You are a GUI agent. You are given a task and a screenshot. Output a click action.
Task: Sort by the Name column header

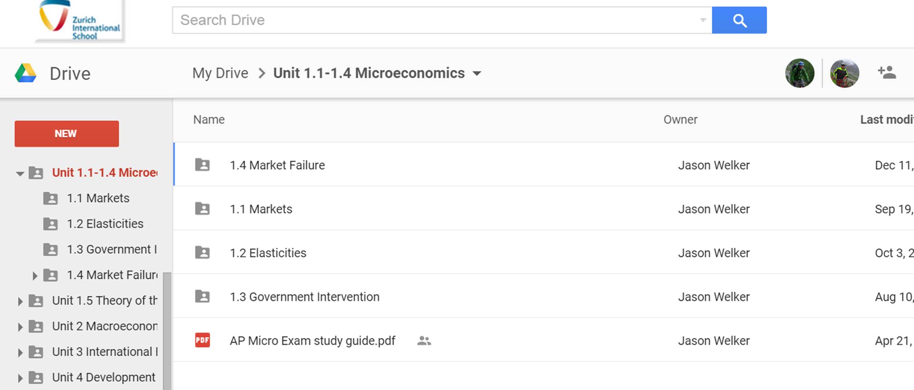(209, 119)
